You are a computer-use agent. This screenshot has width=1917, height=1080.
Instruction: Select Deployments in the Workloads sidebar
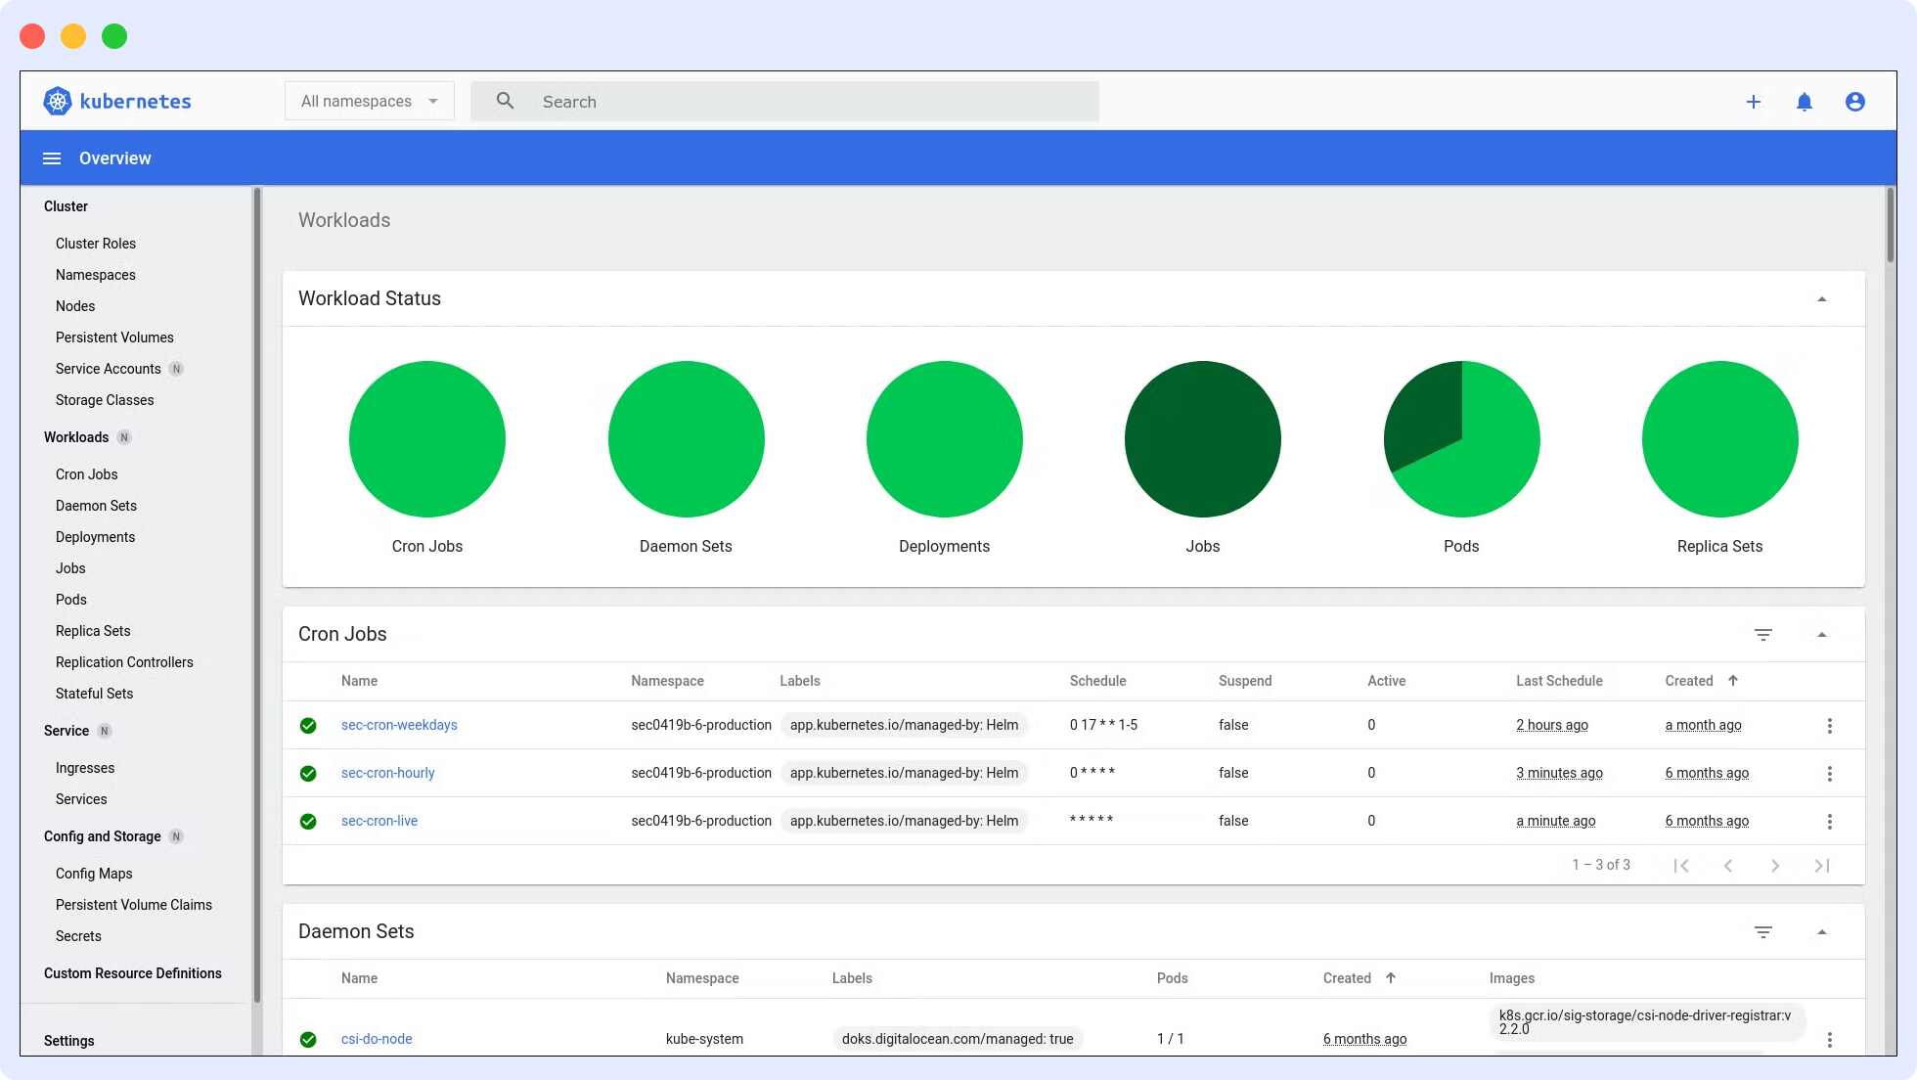[95, 536]
